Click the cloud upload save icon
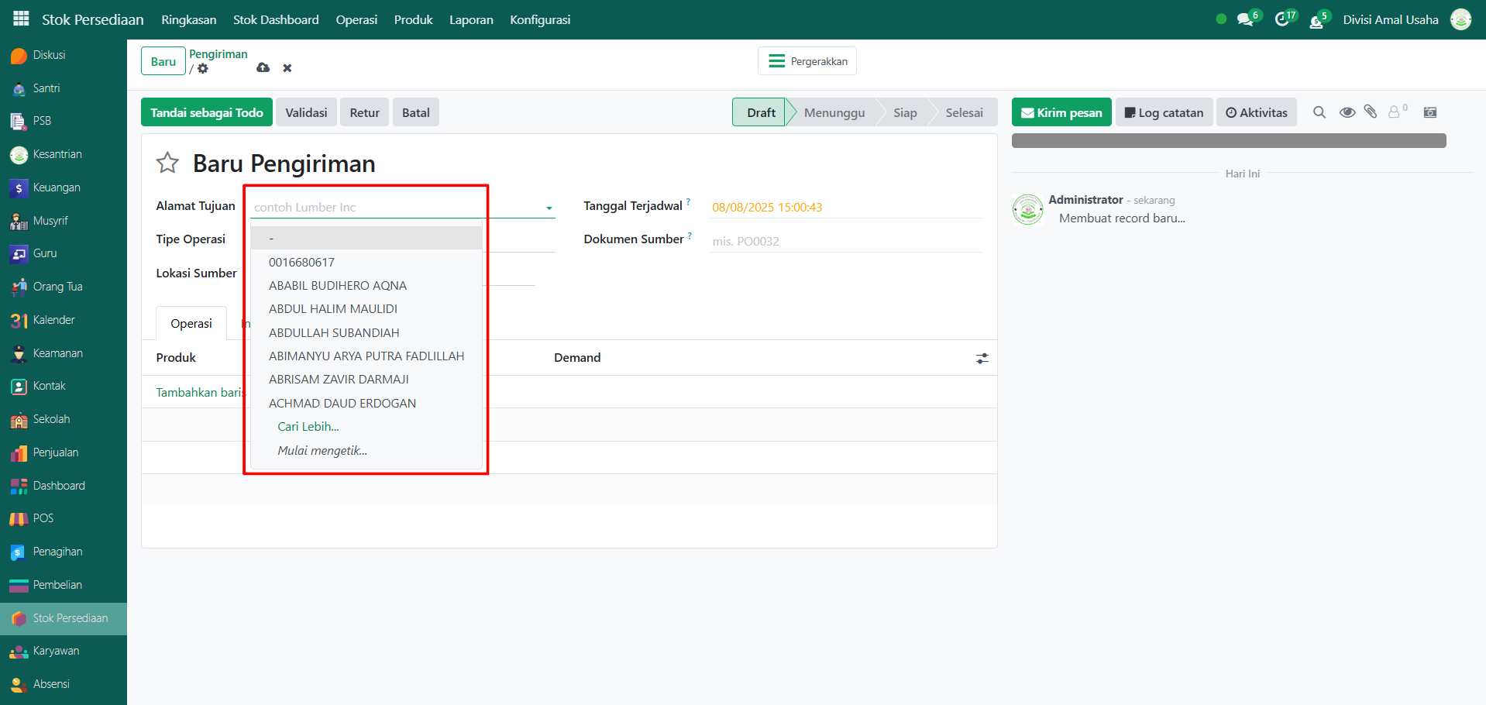The image size is (1486, 705). (x=263, y=68)
